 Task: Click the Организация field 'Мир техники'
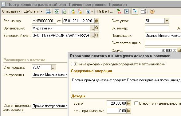[x=61, y=28]
